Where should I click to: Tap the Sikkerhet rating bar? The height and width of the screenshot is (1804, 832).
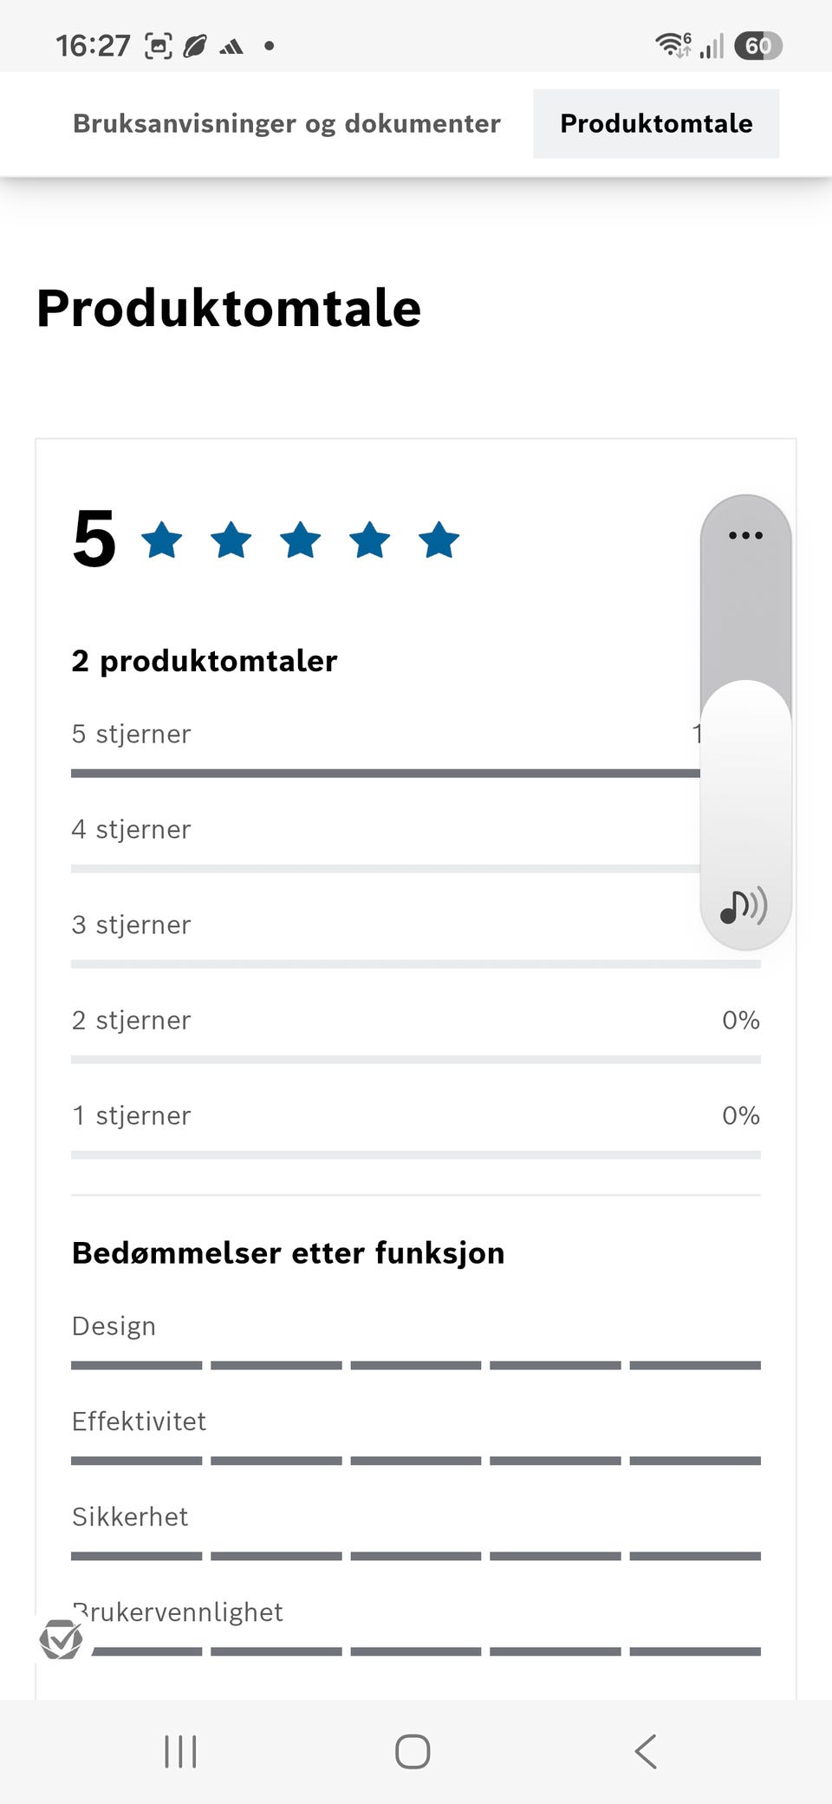416,1556
